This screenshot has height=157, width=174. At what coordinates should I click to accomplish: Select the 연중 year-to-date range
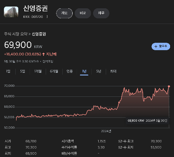pyautogui.click(x=70, y=71)
